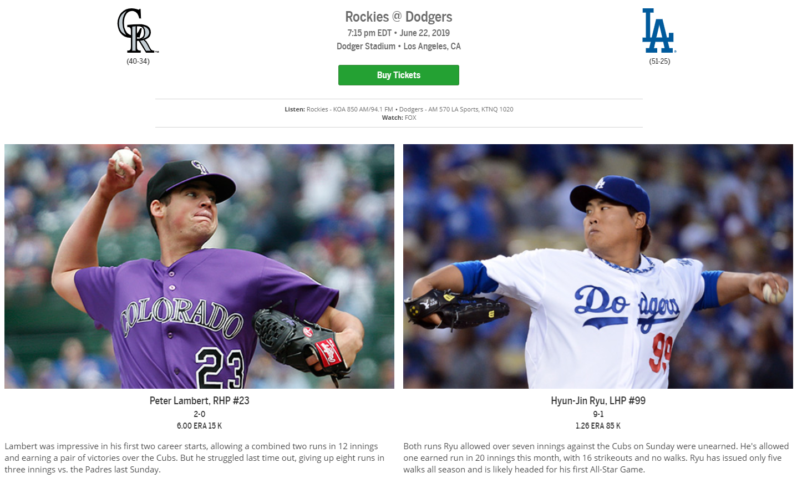This screenshot has width=797, height=478.
Task: Click the Dodgers (51-25) record text
Action: (659, 61)
